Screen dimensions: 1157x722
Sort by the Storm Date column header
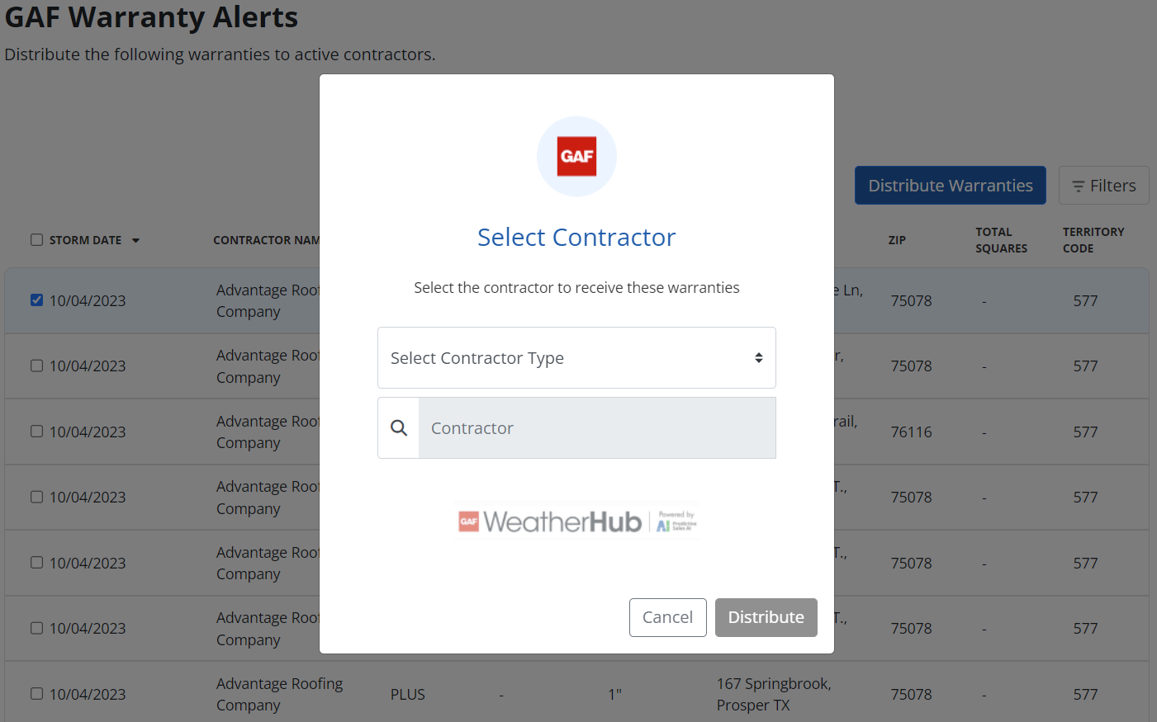85,240
